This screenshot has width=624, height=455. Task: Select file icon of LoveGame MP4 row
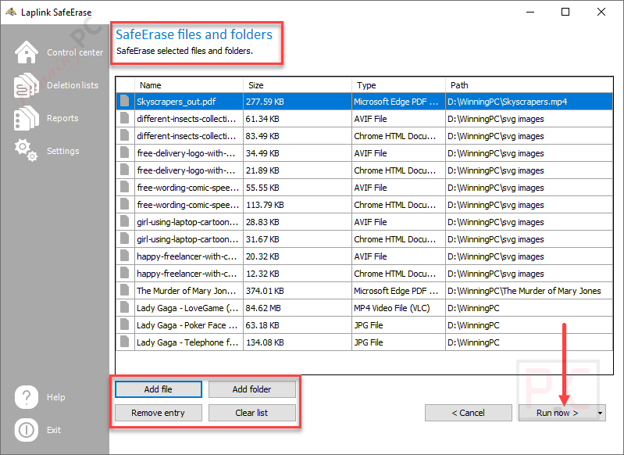tap(125, 307)
